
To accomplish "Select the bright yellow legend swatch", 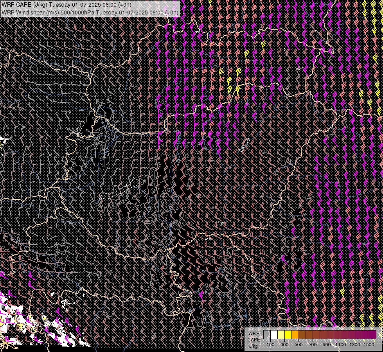I will coord(288,335).
